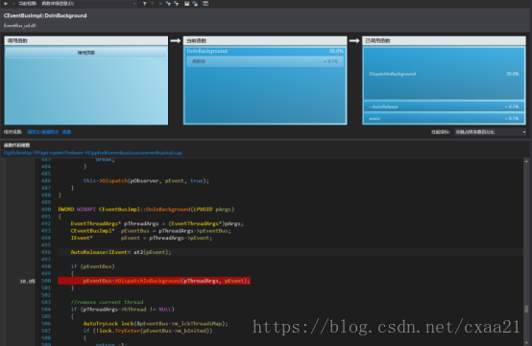Click line 493 CEventBusImpl pEventBus assignment
The image size is (532, 346).
click(151, 231)
